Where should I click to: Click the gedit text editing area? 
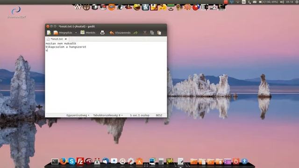[106, 77]
